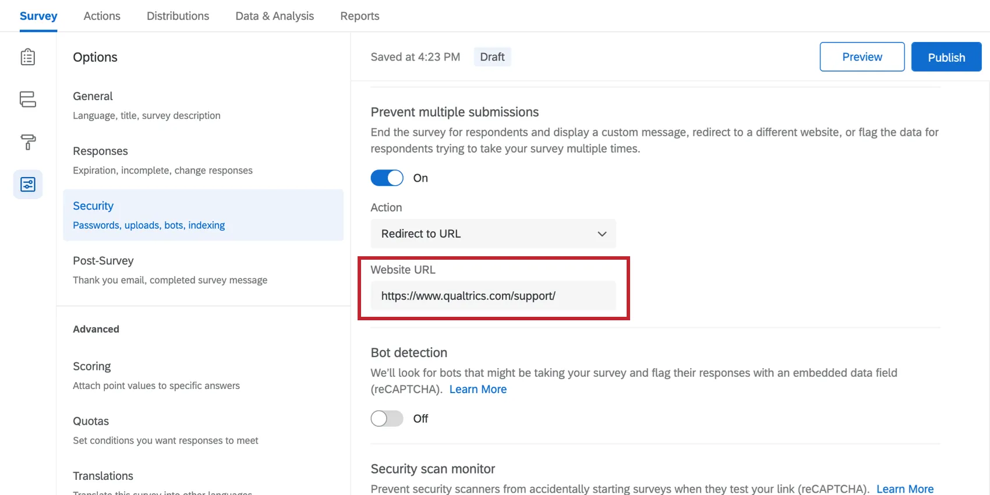Viewport: 990px width, 495px height.
Task: Click the Action dropdown chevron arrow
Action: click(602, 234)
